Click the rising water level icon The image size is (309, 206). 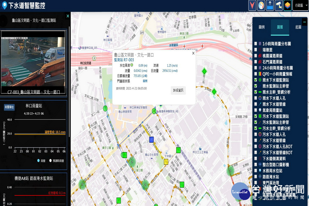[x=270, y=5]
